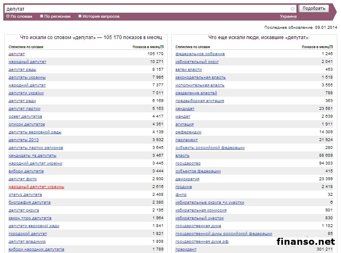This screenshot has width=341, height=253.
Task: Select the 'избирательная комиссия' link
Action: tap(201, 210)
